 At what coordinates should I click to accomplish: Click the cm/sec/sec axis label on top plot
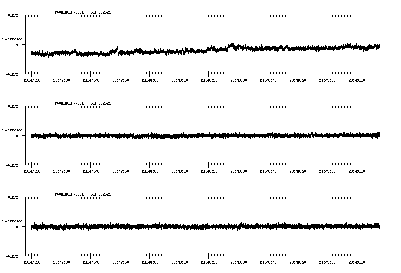tap(12, 39)
